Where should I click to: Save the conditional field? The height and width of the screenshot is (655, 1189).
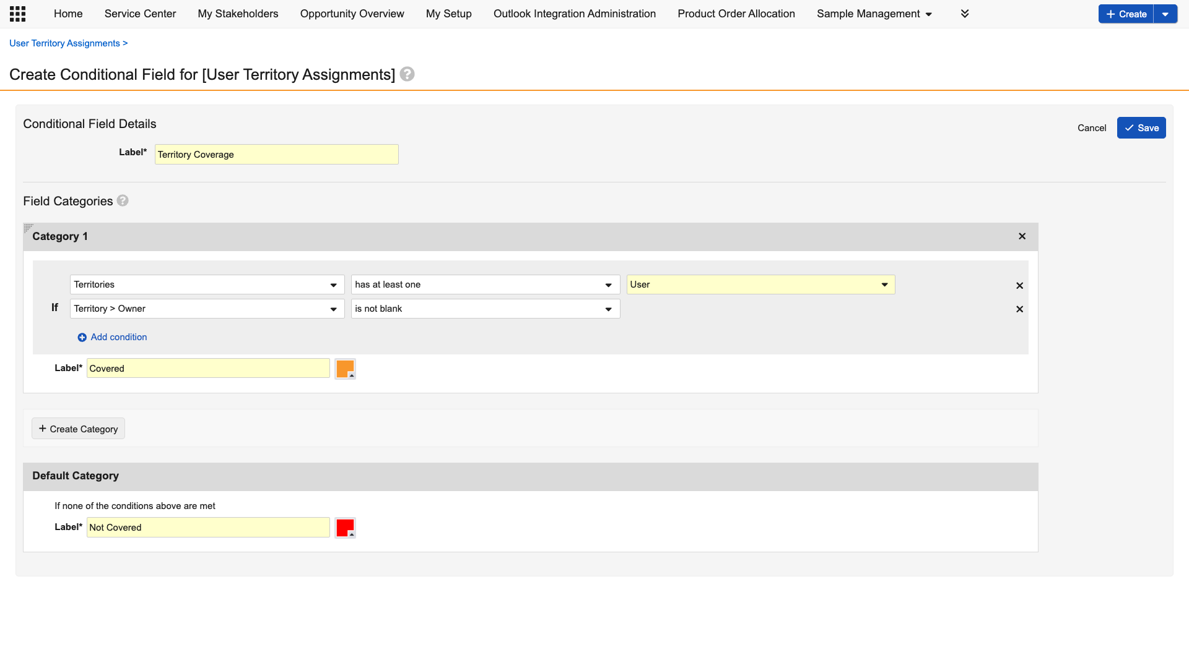pyautogui.click(x=1141, y=127)
